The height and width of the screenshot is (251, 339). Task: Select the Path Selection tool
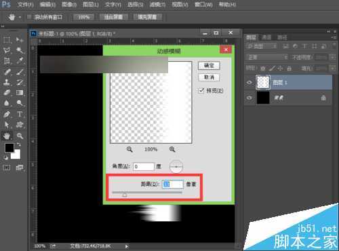[x=7, y=125]
